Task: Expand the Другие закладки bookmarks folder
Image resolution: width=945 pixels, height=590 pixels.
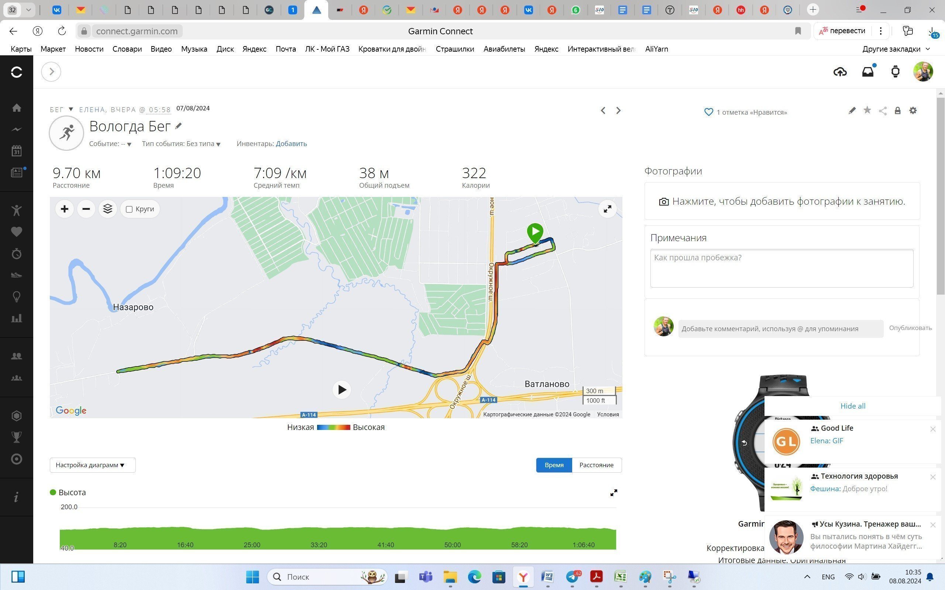Action: point(896,49)
